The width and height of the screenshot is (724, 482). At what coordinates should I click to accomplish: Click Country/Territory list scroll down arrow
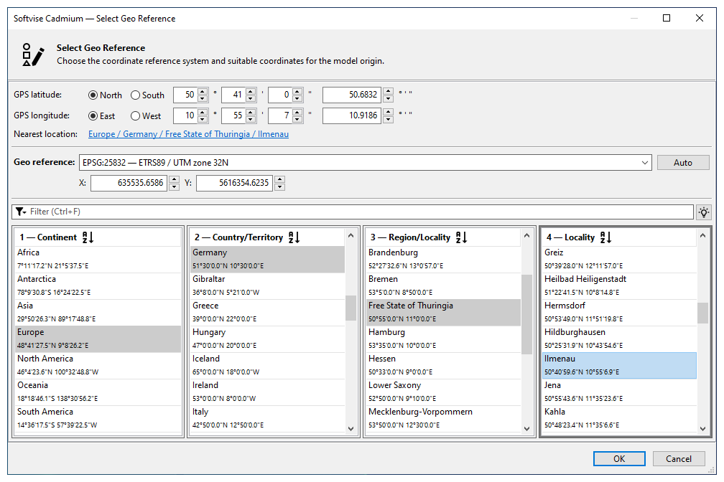click(351, 428)
